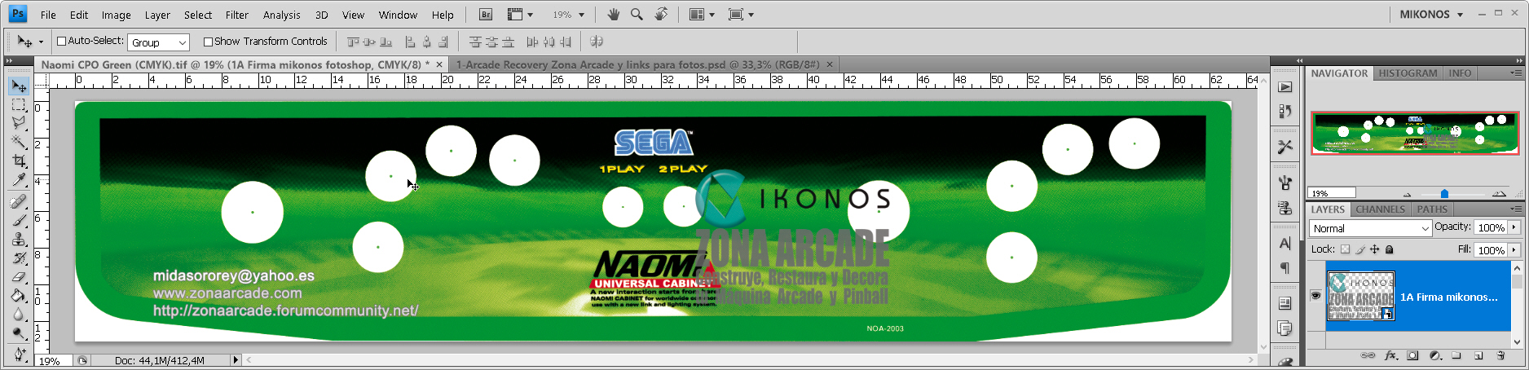Select the Dodge tool

pyautogui.click(x=19, y=333)
